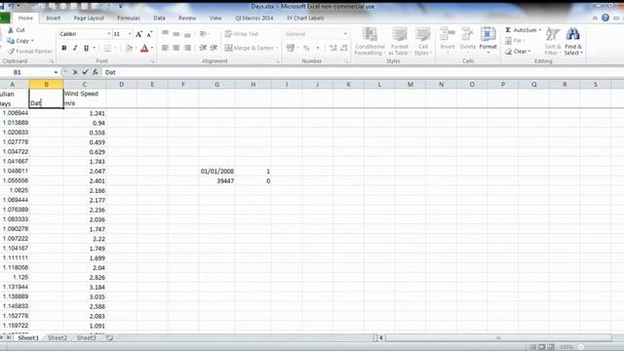Decrease indent icon
Image resolution: width=624 pixels, height=351 pixels.
[203, 48]
